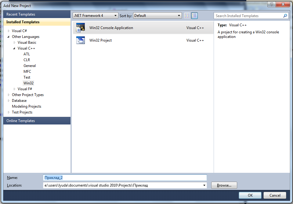Expand the Visual C# node
The width and height of the screenshot is (293, 204).
9,31
